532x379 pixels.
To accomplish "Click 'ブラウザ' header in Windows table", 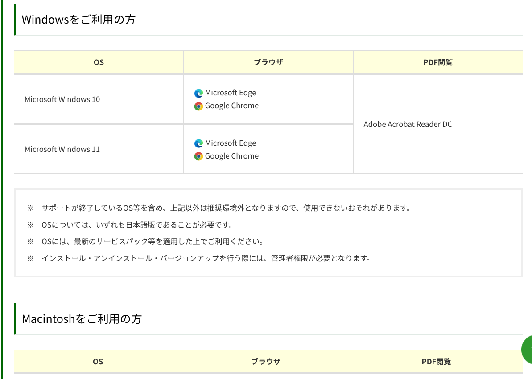I will click(x=268, y=62).
